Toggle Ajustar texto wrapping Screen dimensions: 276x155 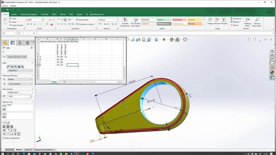pos(82,20)
